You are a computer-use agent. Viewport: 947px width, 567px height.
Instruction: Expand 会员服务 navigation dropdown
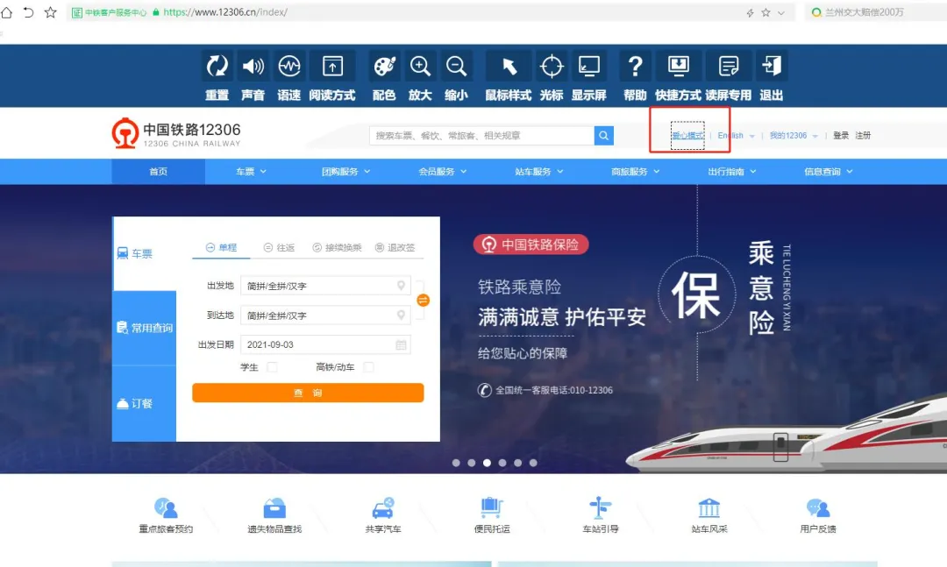(x=442, y=172)
